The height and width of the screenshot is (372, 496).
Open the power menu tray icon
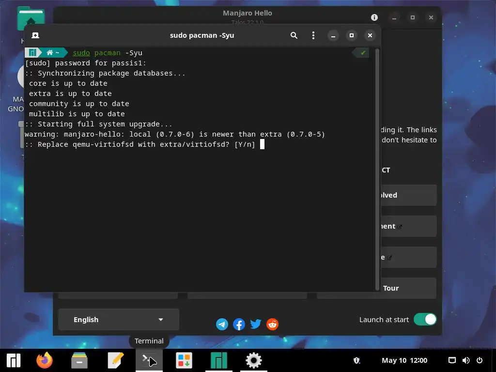[x=480, y=360]
